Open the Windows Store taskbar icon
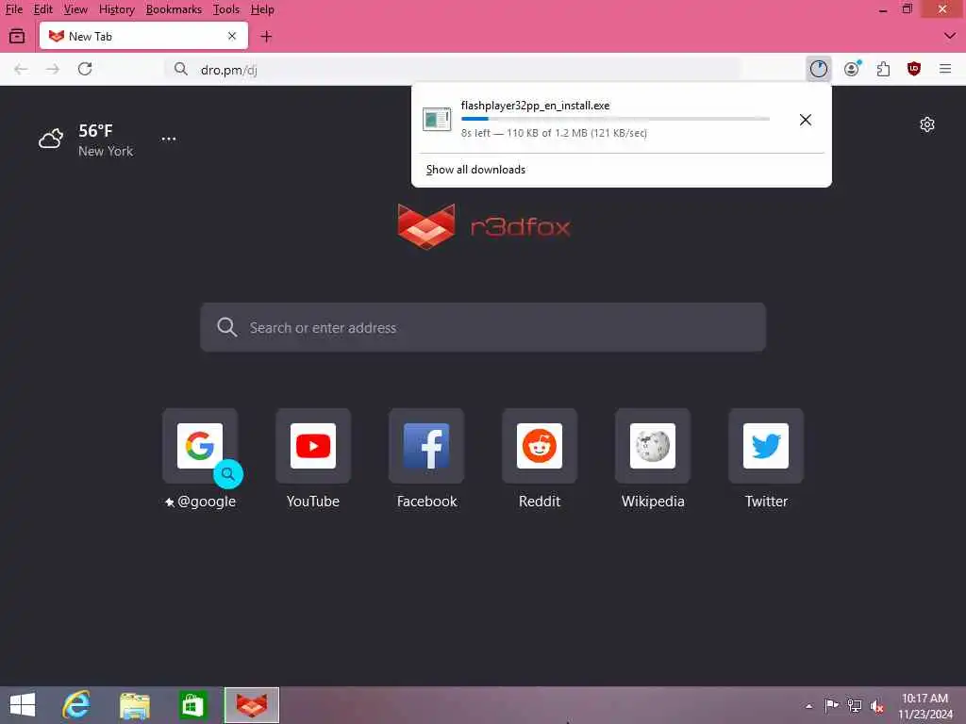The height and width of the screenshot is (724, 966). tap(192, 705)
